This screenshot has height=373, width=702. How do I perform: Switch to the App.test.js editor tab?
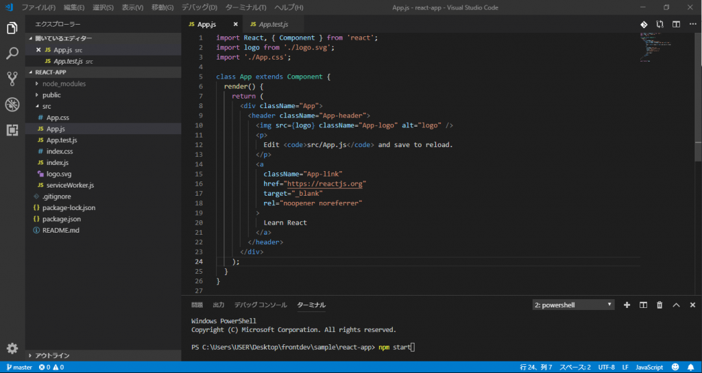(x=274, y=24)
